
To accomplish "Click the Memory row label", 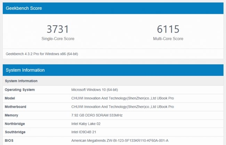I will (x=11, y=115).
